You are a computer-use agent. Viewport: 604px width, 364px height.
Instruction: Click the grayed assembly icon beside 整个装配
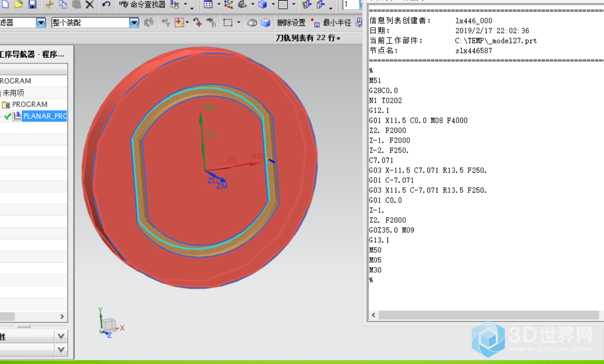pos(149,23)
